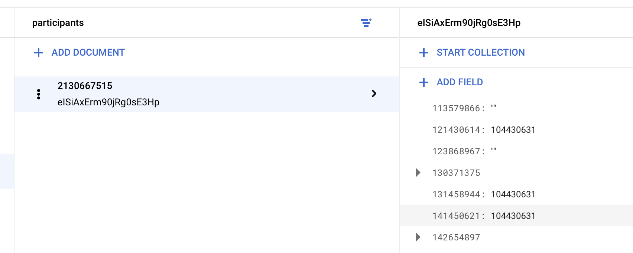Select field 131458944 row
This screenshot has height=253, width=633.
pos(516,194)
